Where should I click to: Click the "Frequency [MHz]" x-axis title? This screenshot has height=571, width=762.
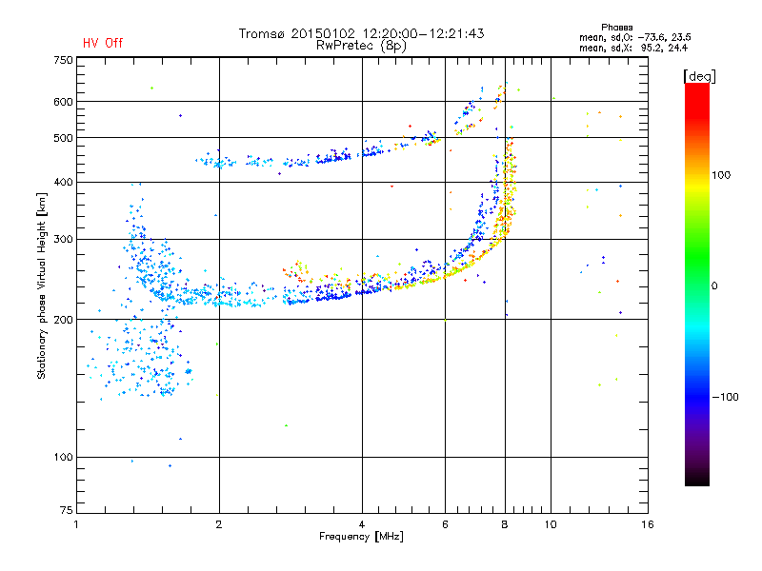(361, 537)
